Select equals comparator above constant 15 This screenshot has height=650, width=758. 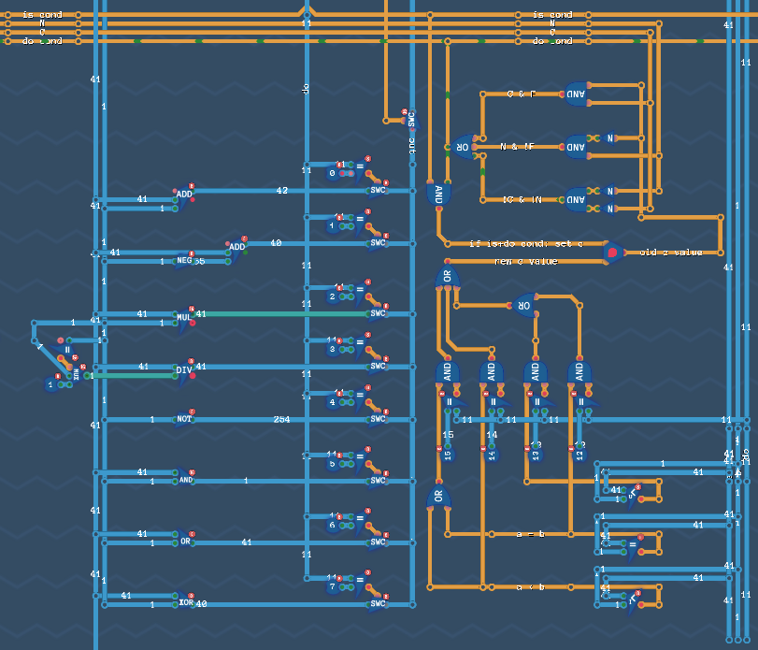[450, 402]
